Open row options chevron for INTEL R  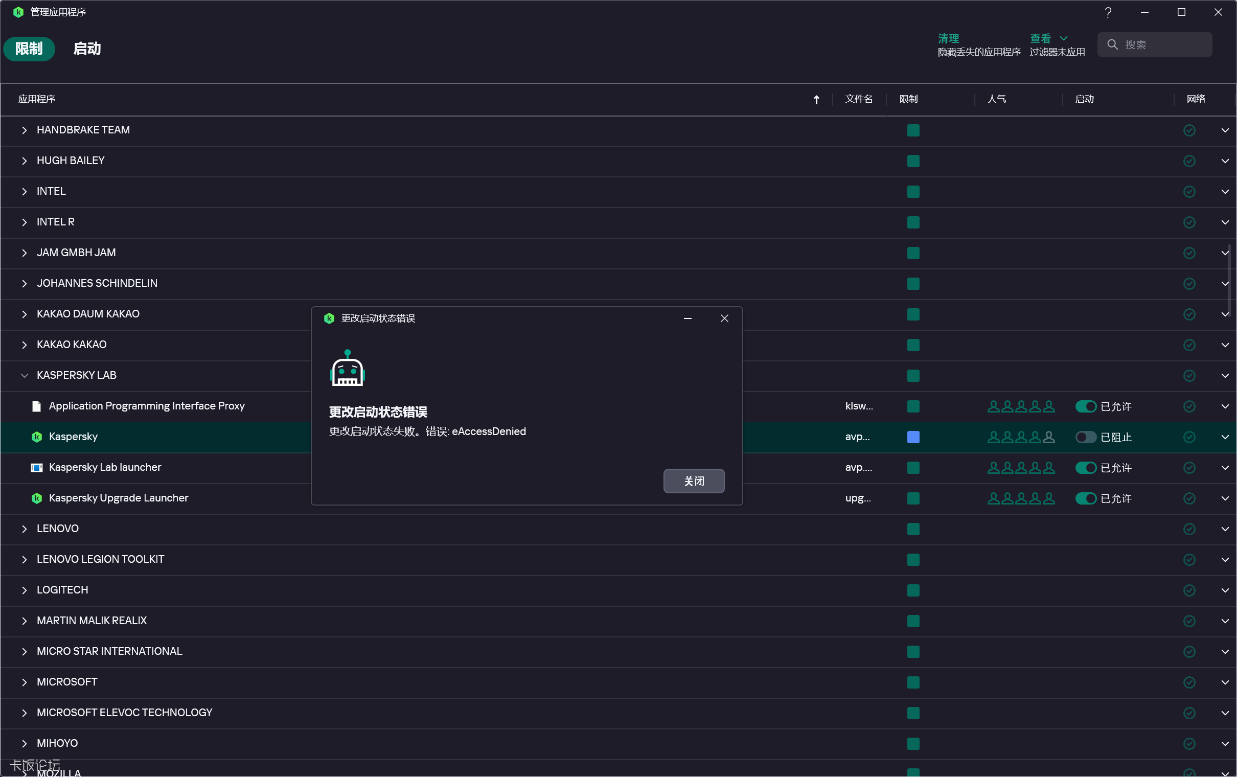click(1225, 222)
